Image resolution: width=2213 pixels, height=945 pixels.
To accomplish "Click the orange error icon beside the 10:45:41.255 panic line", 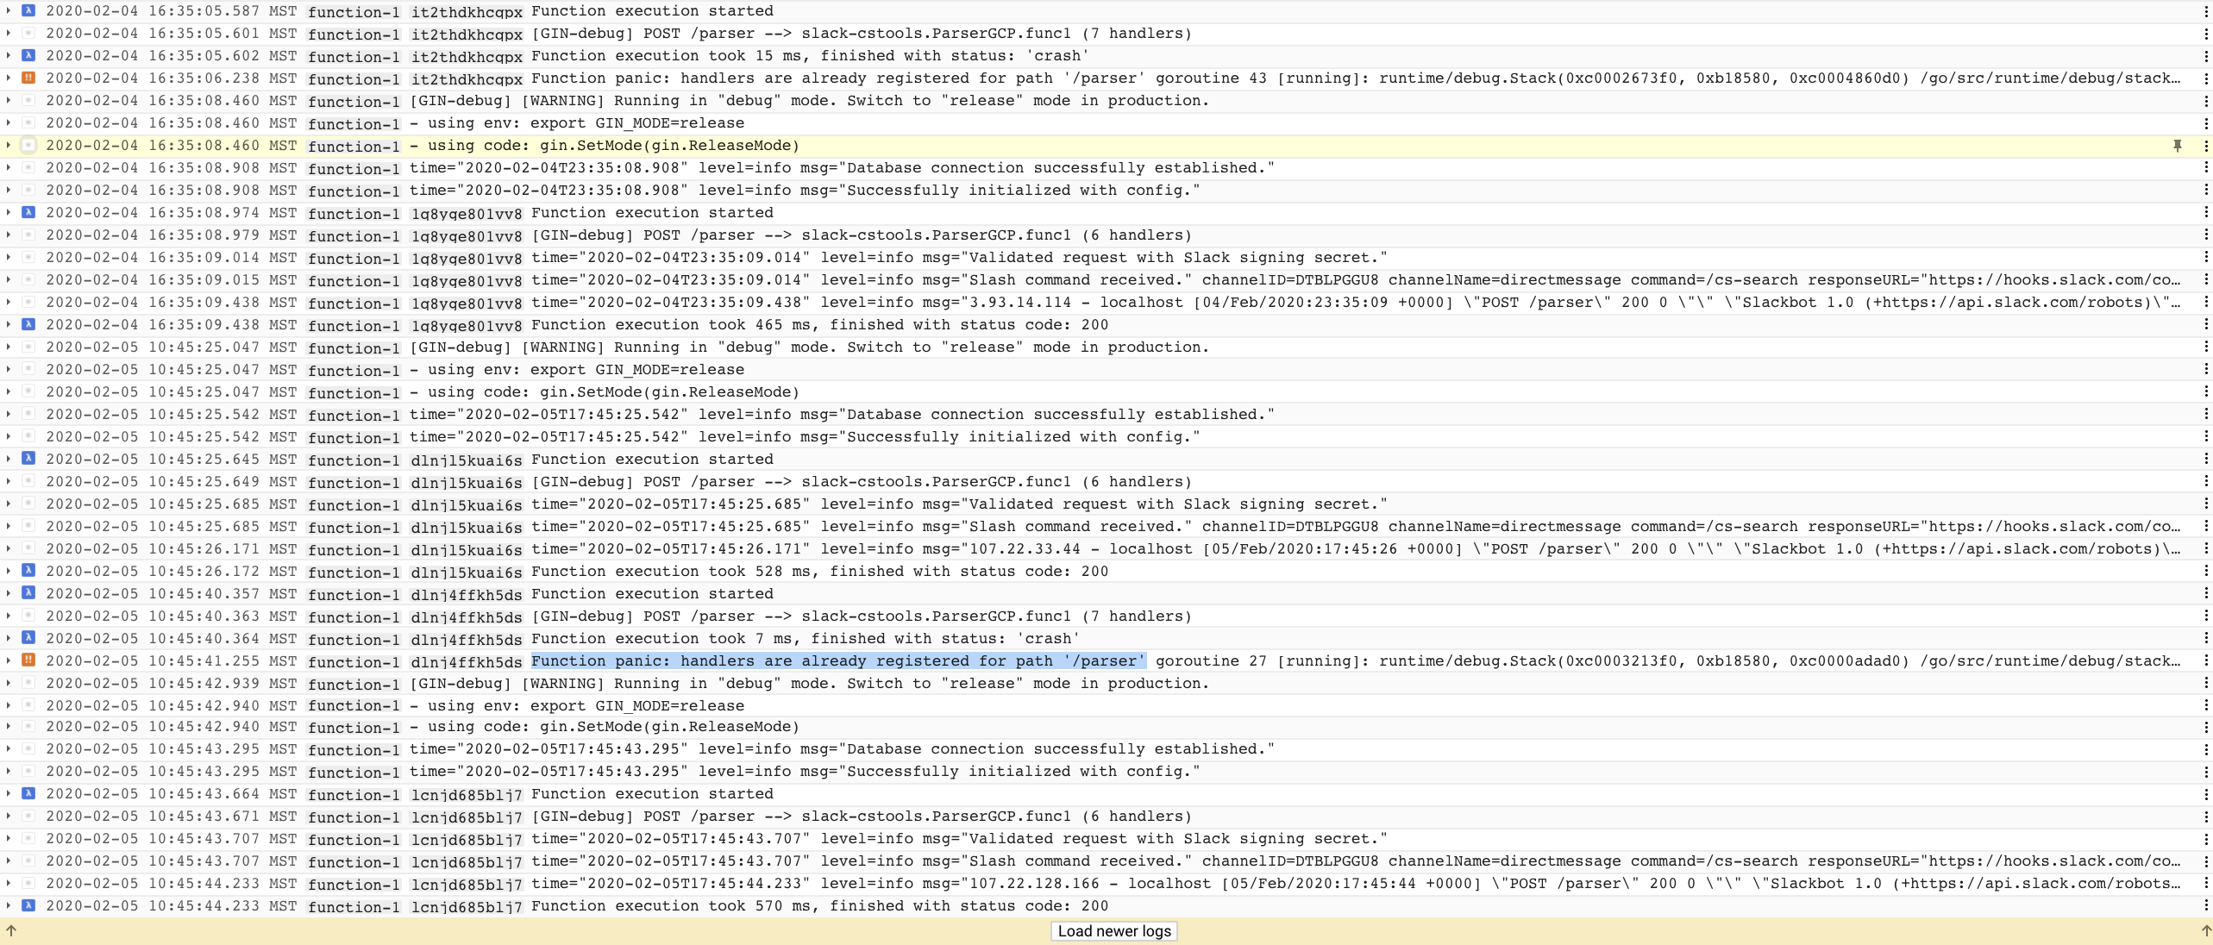I will coord(28,661).
